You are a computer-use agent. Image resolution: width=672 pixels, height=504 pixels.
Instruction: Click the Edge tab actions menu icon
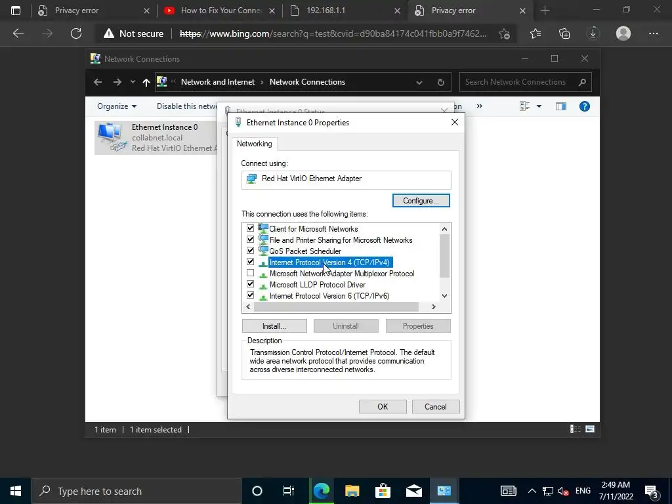click(16, 10)
